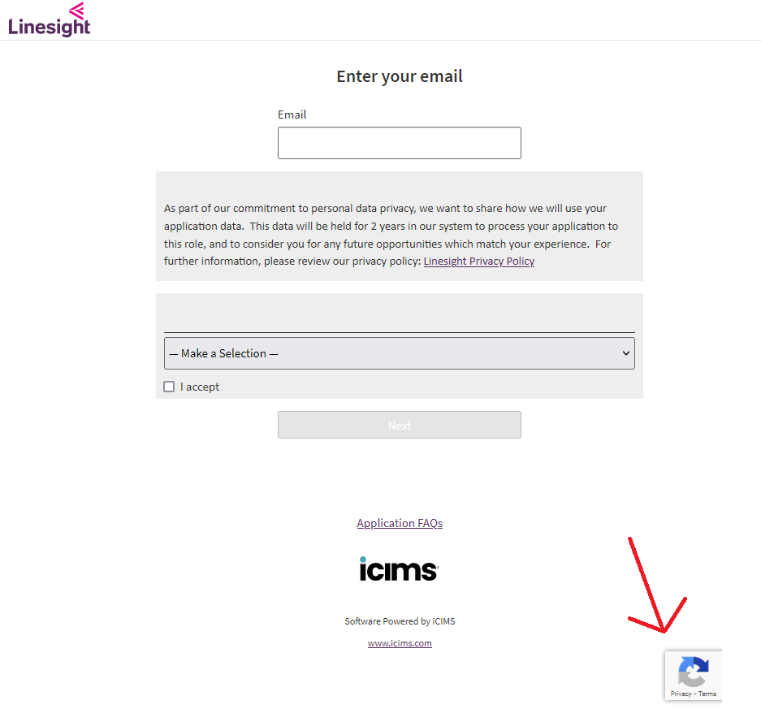Screen dimensions: 761x722
Task: Click the red arrow annotation tip
Action: 664,631
